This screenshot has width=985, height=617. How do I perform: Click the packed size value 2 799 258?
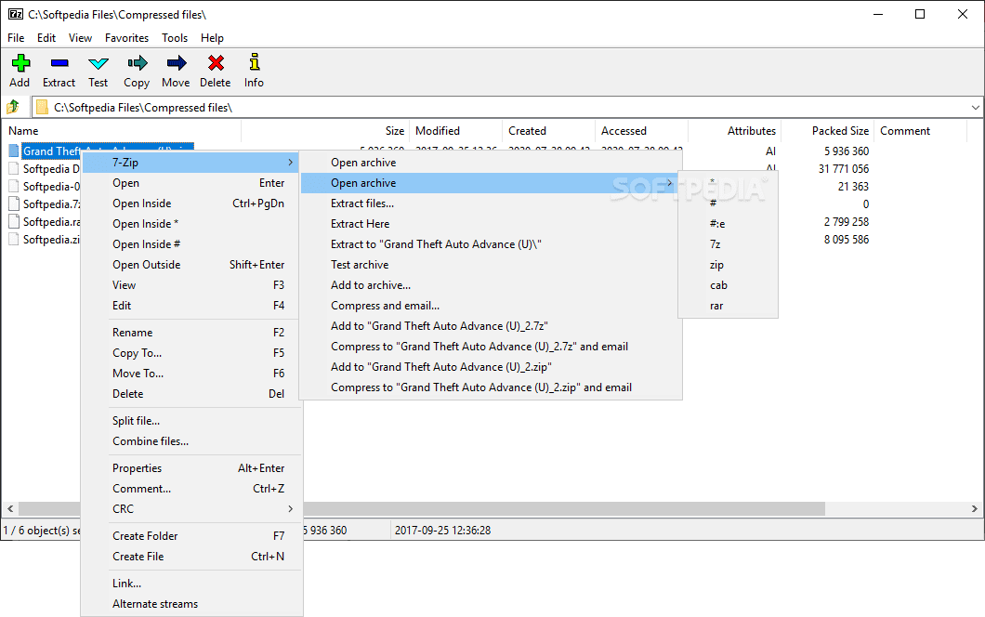847,222
